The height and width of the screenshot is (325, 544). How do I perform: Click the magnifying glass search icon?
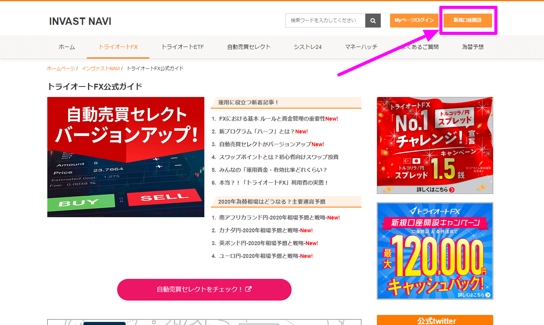(373, 21)
